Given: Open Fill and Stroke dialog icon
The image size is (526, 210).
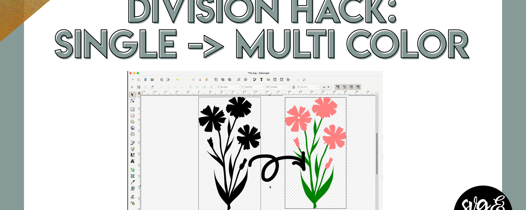Looking at the screenshot, I should pyautogui.click(x=255, y=80).
